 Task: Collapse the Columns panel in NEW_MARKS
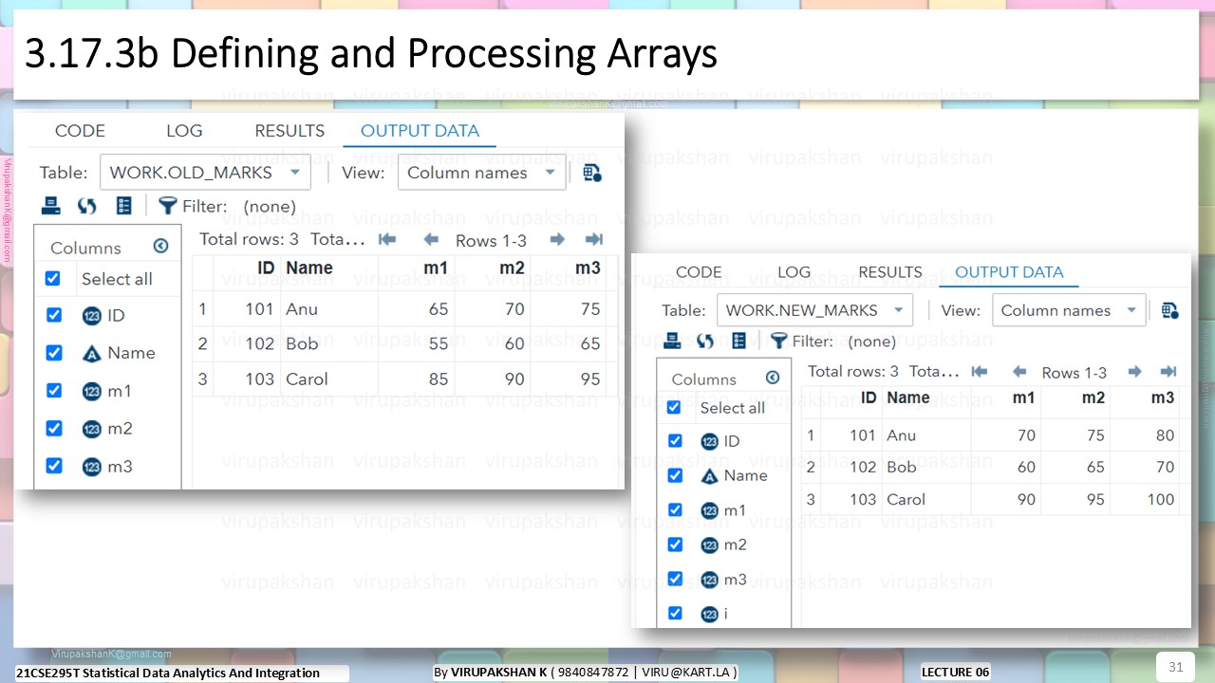click(x=773, y=378)
